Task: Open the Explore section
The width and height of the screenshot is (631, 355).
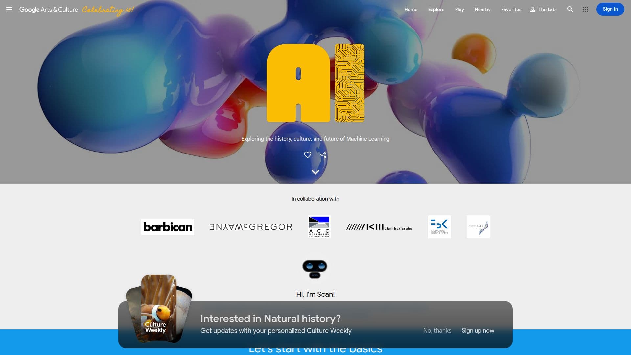Action: pyautogui.click(x=436, y=9)
